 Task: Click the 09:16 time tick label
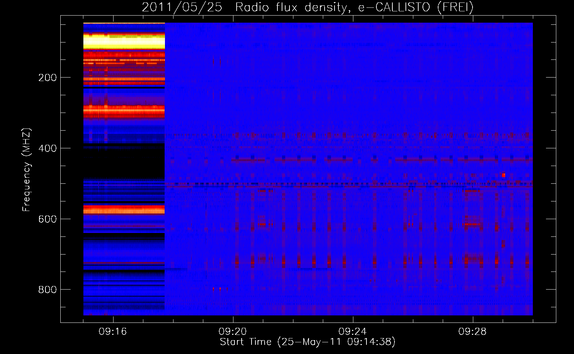point(113,332)
